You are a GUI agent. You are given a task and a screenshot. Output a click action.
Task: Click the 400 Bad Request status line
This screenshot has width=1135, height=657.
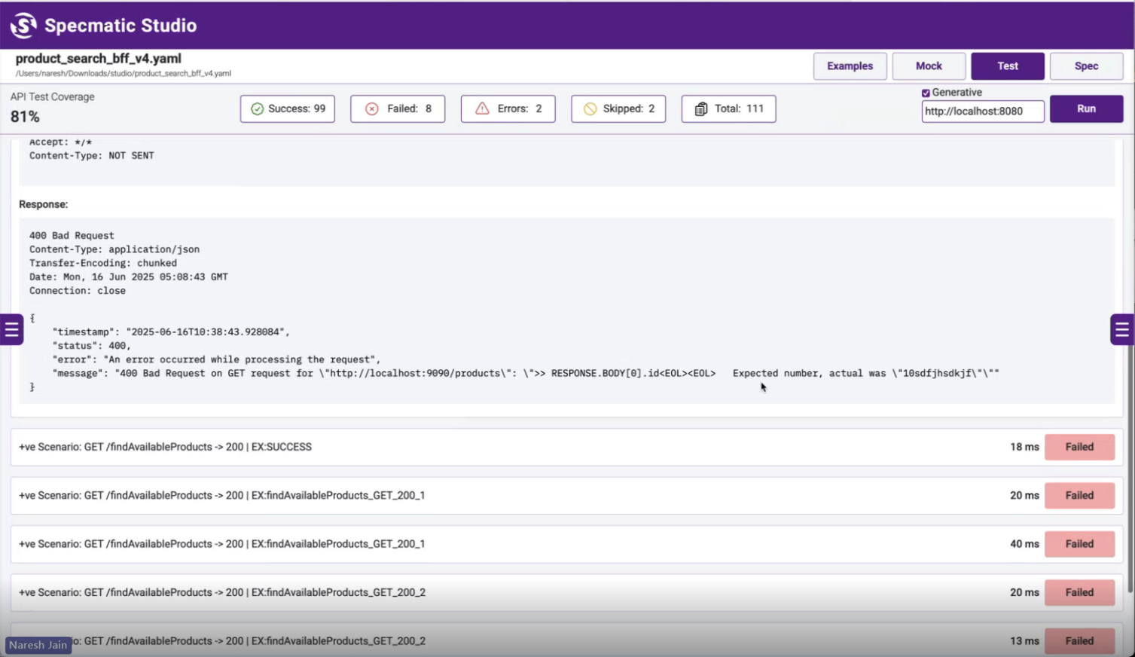coord(72,236)
